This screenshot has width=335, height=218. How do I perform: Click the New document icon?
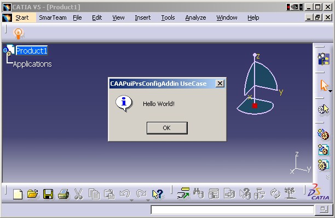pyautogui.click(x=18, y=194)
